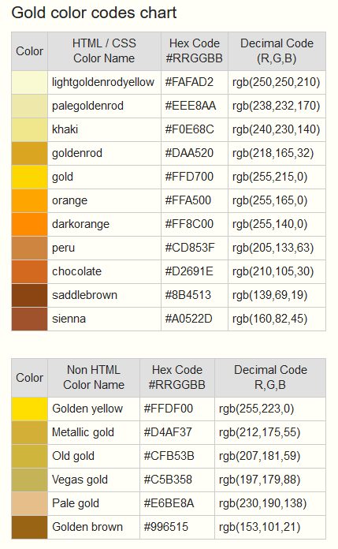This screenshot has height=549, width=338.
Task: Choose the Golden brown color swatch
Action: click(x=30, y=527)
